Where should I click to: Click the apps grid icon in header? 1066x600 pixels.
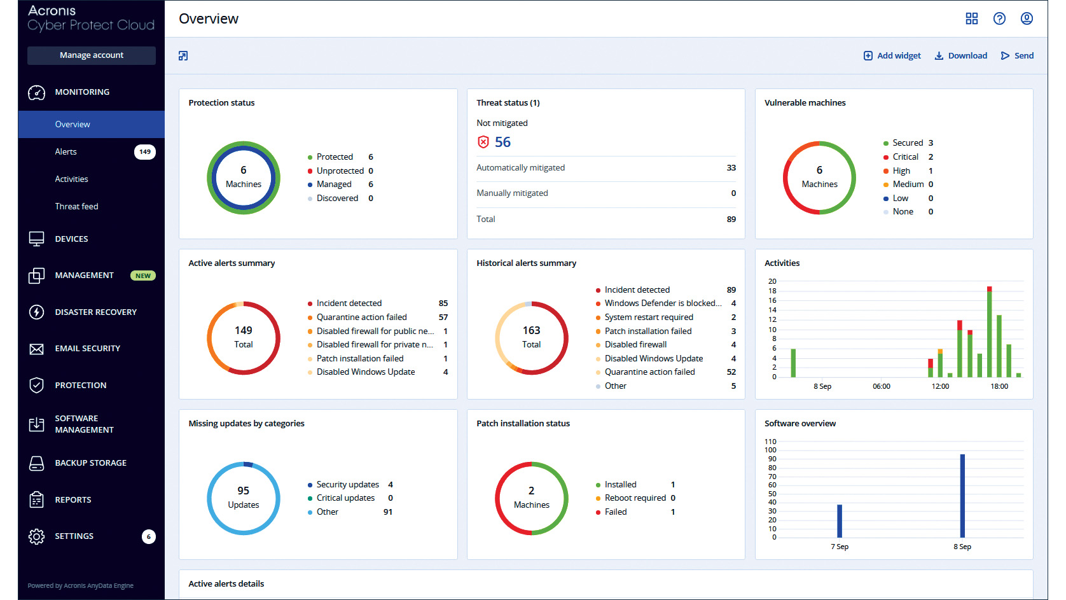971,18
